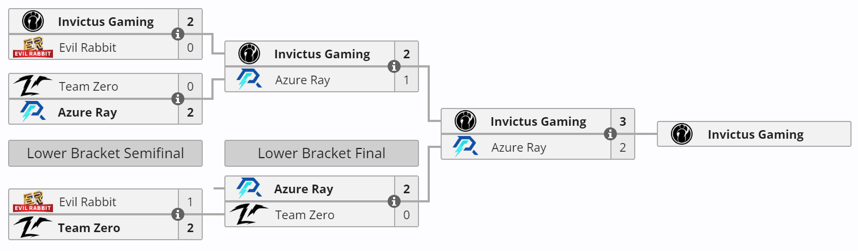Open Invictus Gaming champion team link
The image size is (858, 251).
[755, 134]
